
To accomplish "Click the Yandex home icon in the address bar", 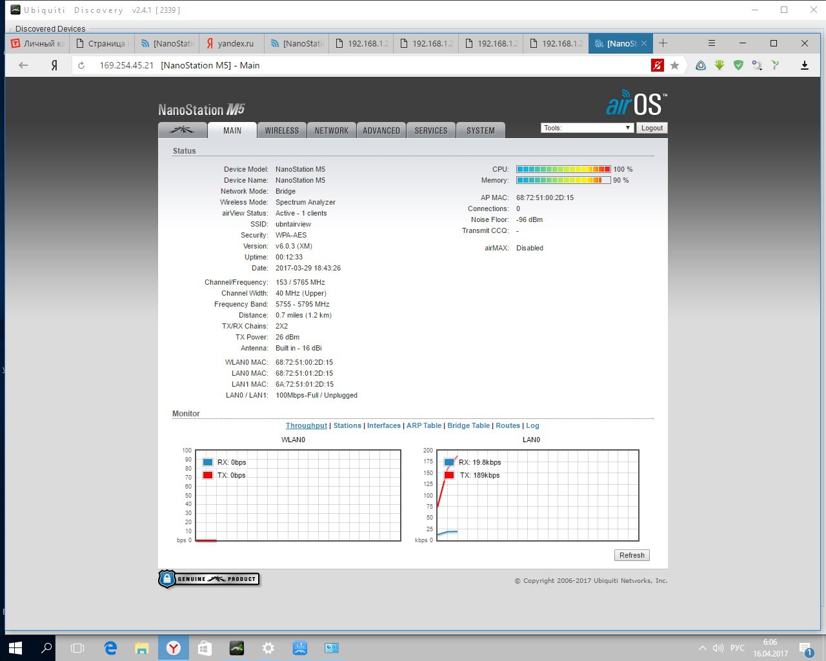I will 54,65.
